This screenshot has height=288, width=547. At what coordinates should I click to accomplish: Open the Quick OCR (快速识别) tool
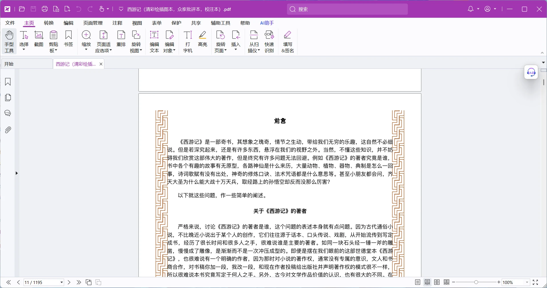coord(269,41)
